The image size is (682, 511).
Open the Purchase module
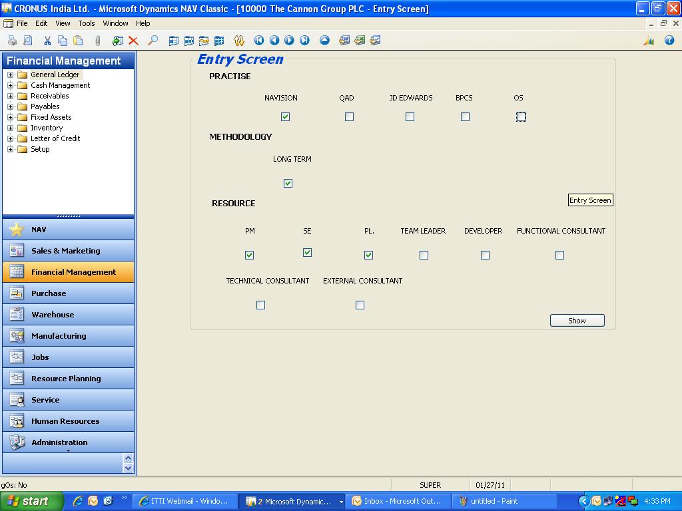tap(69, 293)
